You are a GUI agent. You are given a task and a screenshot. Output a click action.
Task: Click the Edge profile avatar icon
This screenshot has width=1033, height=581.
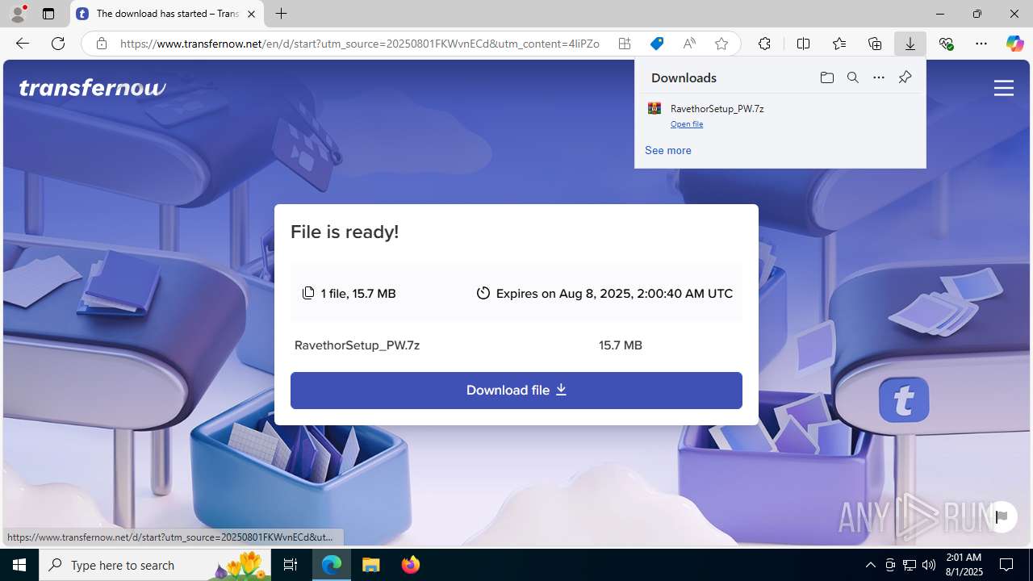[18, 14]
